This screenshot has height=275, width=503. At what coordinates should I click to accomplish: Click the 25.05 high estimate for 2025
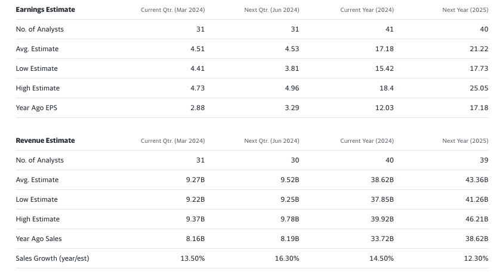[479, 88]
